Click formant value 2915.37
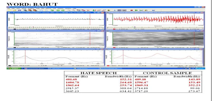Image resolution: width=213 pixels, height=101 pixels. pos(72,88)
